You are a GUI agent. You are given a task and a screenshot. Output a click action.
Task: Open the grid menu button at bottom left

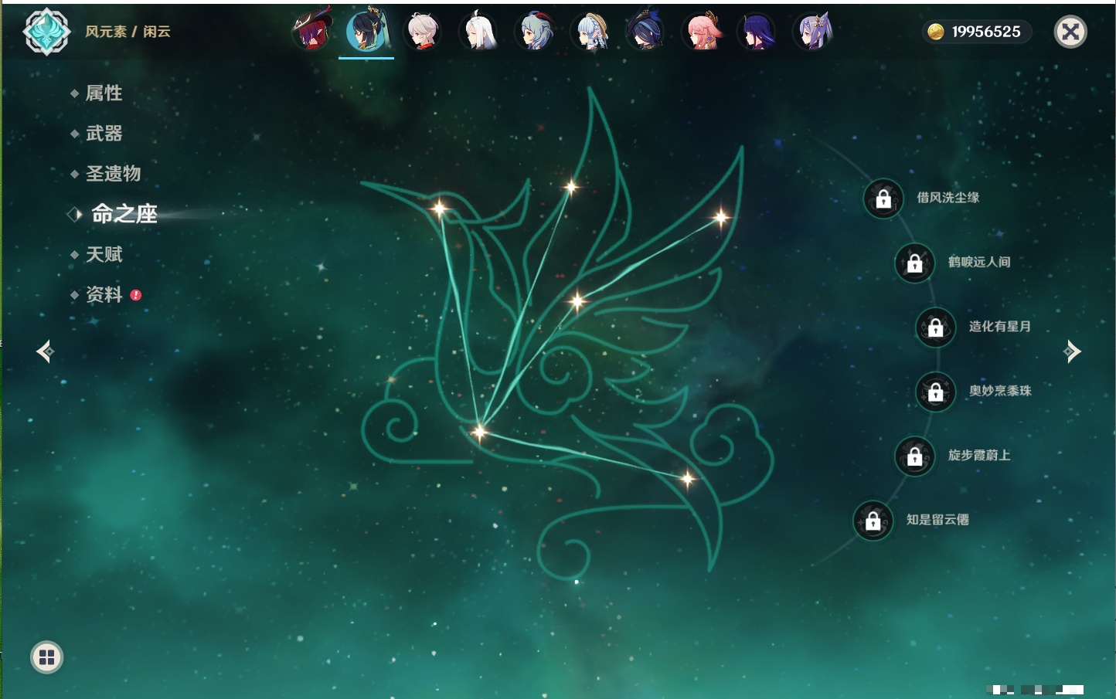(x=46, y=657)
